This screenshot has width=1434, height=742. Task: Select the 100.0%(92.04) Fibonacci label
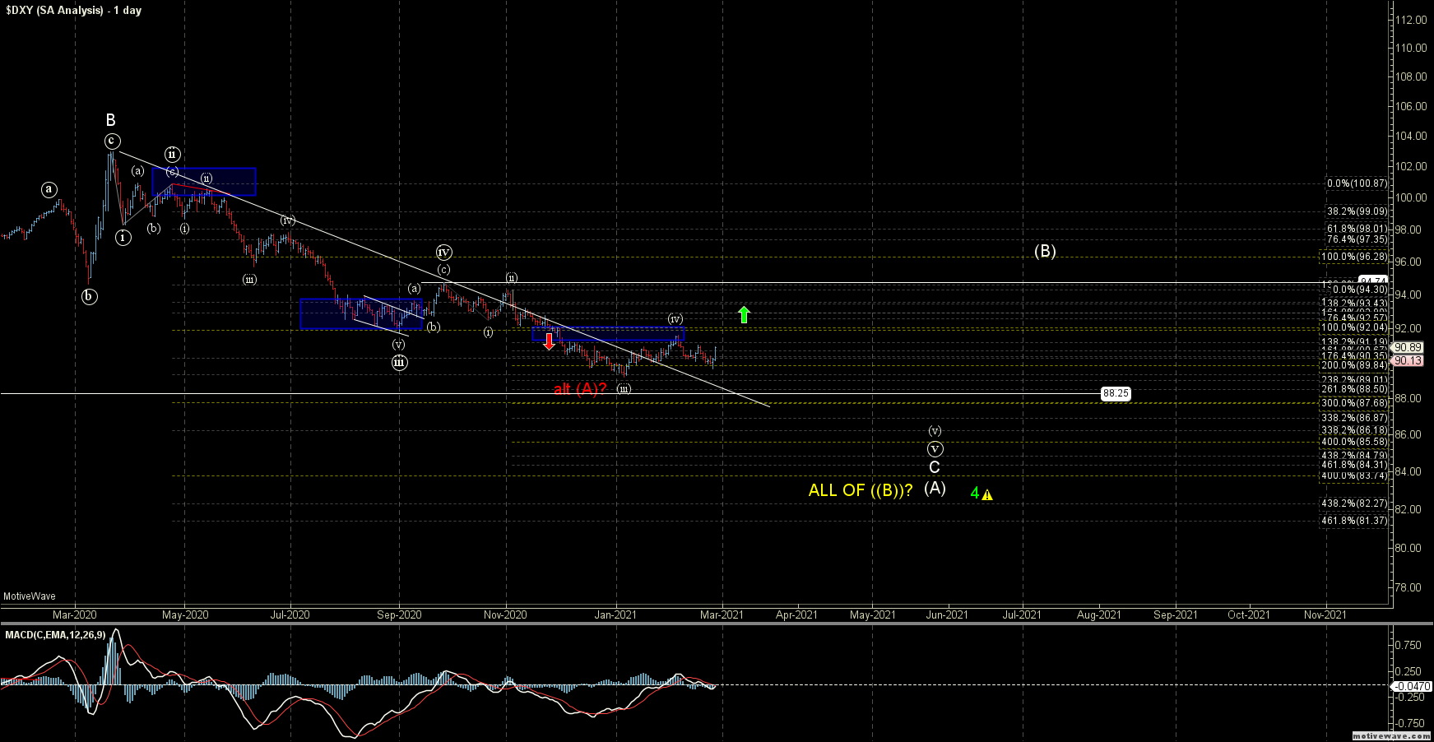[1354, 327]
